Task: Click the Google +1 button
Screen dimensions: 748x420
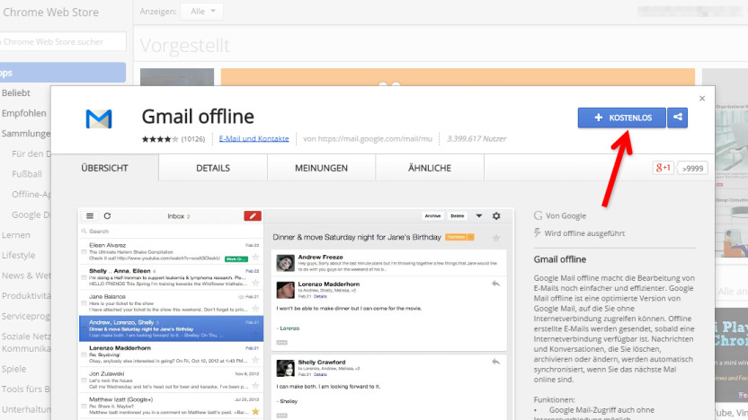Action: coord(663,168)
